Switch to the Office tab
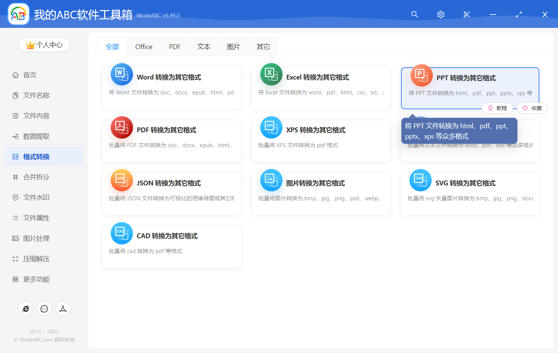The image size is (558, 353). pyautogui.click(x=144, y=46)
